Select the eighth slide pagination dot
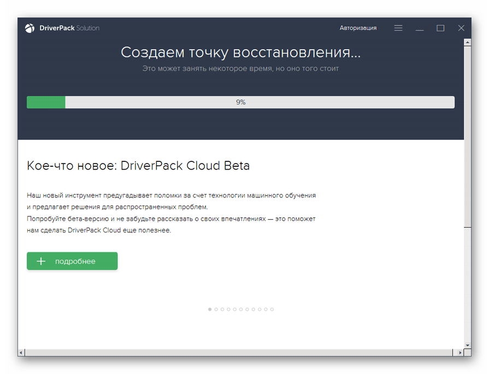Image resolution: width=489 pixels, height=374 pixels. [253, 309]
